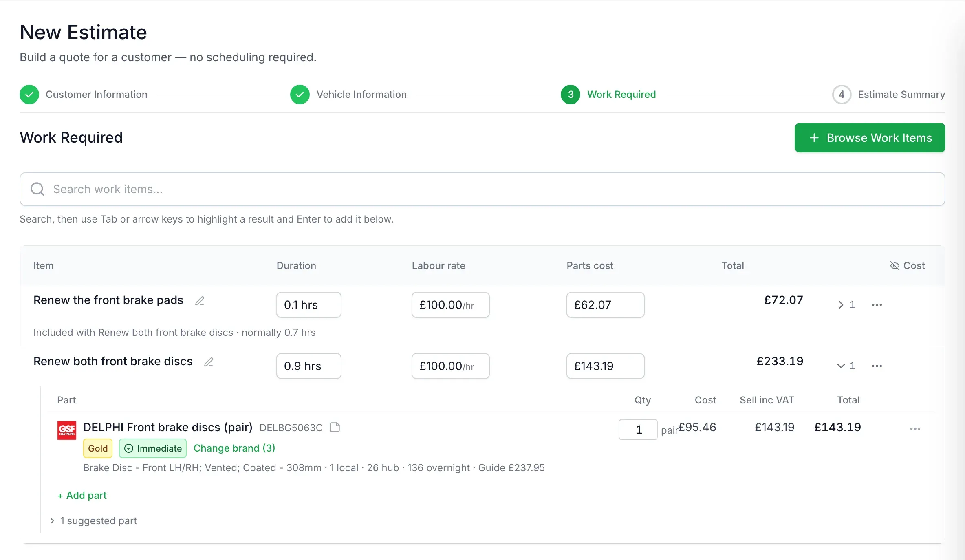
Task: Click the Immediate availability badge
Action: pos(153,448)
